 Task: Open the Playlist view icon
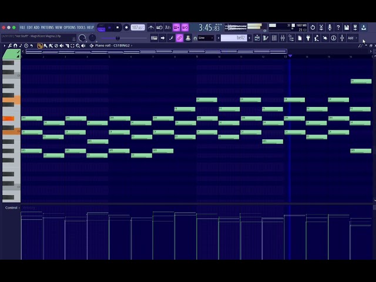click(257, 38)
